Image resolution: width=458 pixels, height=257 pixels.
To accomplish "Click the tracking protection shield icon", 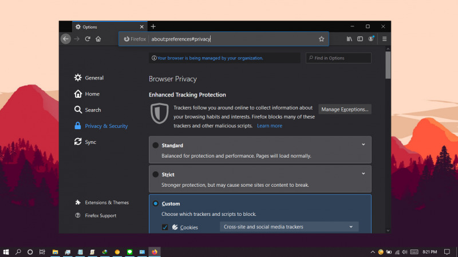I will (x=160, y=113).
